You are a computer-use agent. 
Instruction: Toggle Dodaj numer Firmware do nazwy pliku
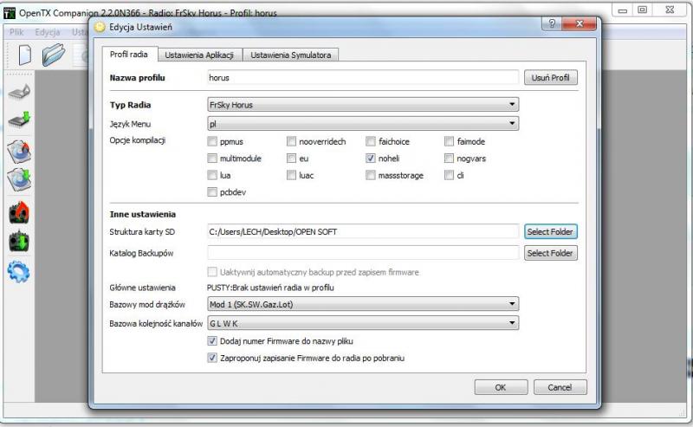pyautogui.click(x=213, y=341)
